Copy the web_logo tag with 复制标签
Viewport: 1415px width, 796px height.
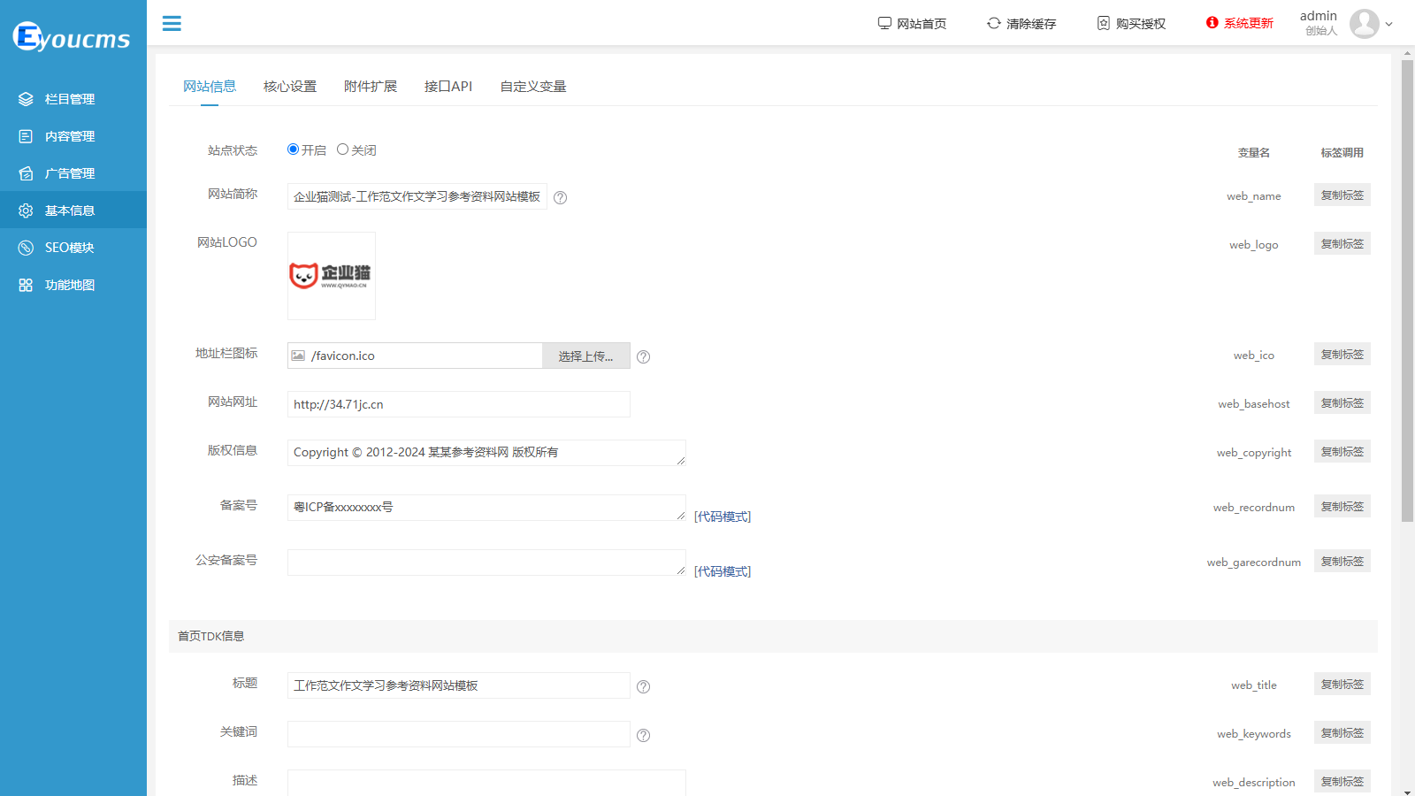(1342, 244)
